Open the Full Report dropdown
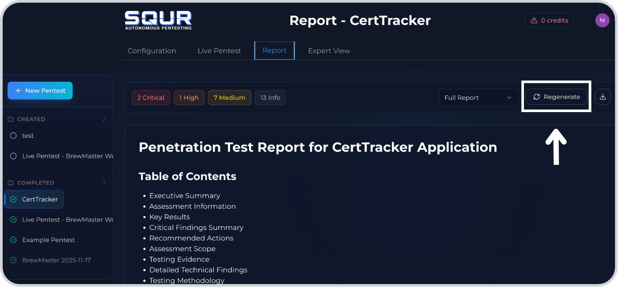618x288 pixels. point(478,98)
